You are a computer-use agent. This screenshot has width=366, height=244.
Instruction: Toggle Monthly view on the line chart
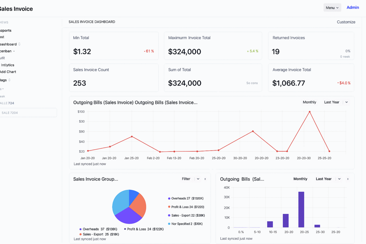tap(309, 102)
